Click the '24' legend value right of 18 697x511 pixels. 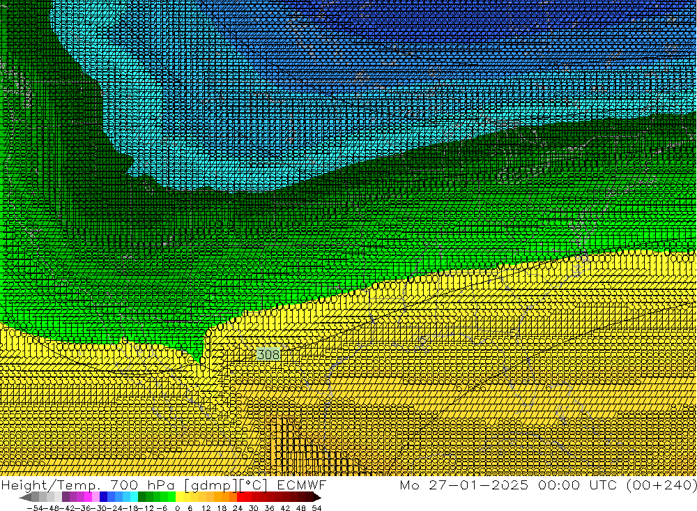pyautogui.click(x=238, y=508)
